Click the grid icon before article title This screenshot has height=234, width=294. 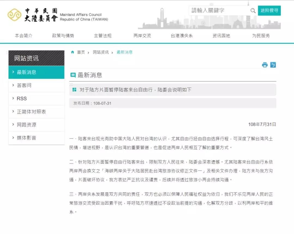coord(74,90)
